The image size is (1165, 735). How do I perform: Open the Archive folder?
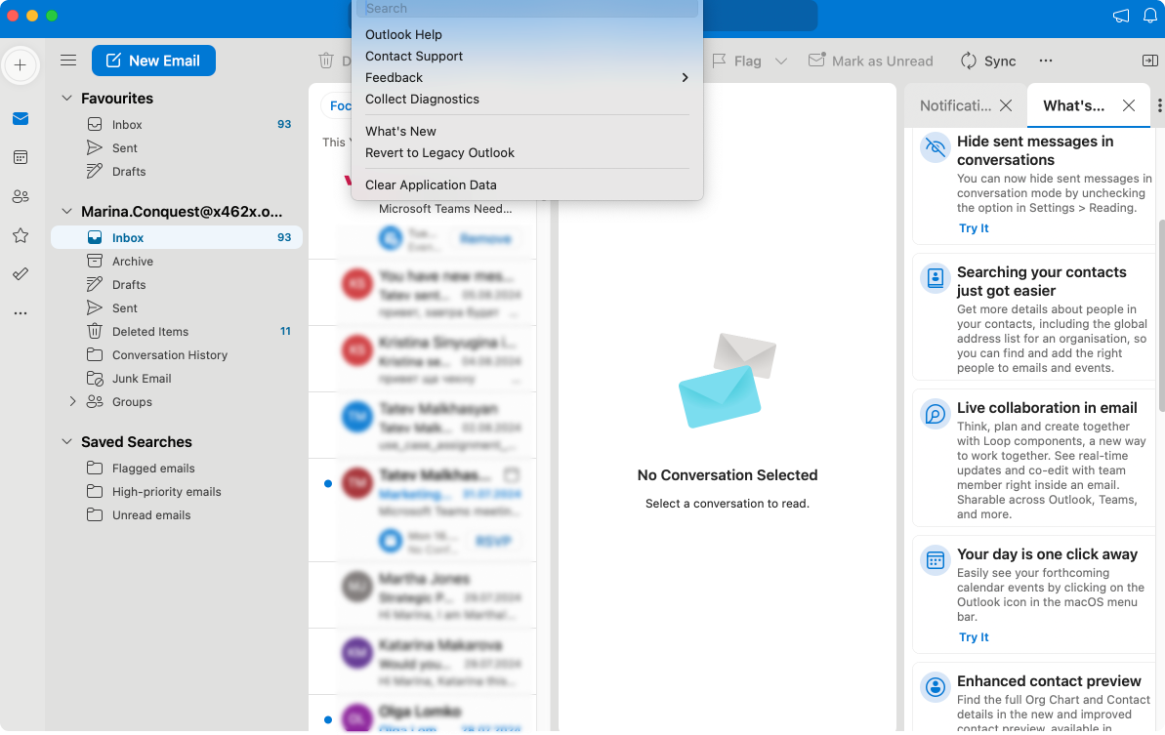pyautogui.click(x=177, y=262)
